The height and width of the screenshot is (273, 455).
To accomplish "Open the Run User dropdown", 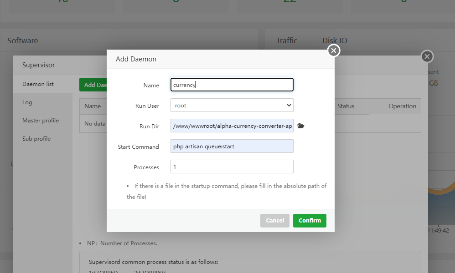I will pyautogui.click(x=232, y=106).
